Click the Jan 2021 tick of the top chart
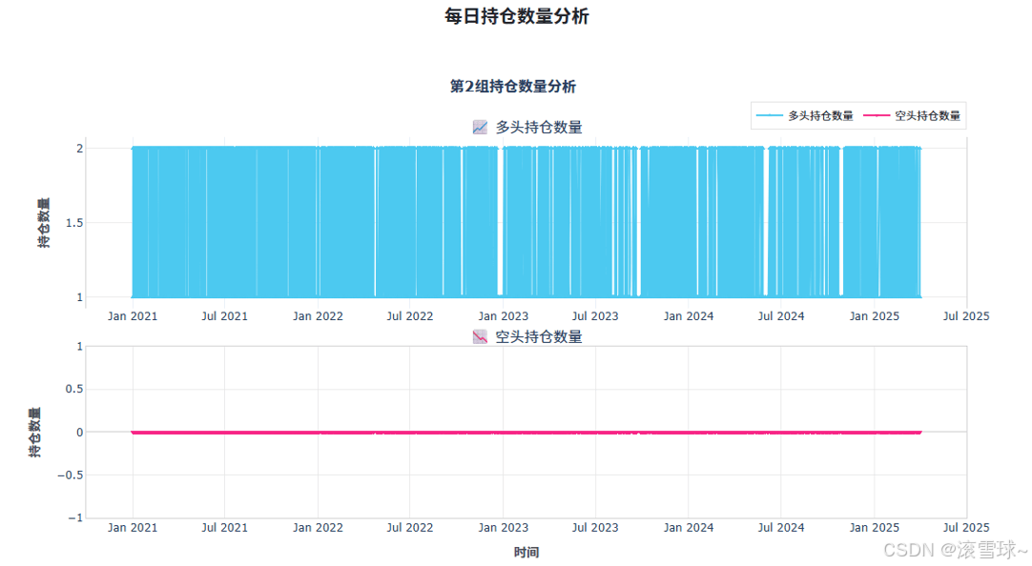 point(133,316)
